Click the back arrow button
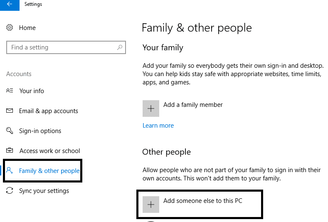The image size is (328, 222). (9, 5)
